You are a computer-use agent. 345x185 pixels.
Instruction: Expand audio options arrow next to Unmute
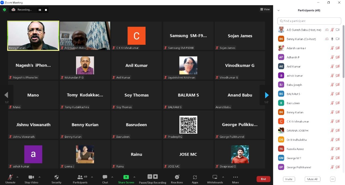click(x=18, y=177)
